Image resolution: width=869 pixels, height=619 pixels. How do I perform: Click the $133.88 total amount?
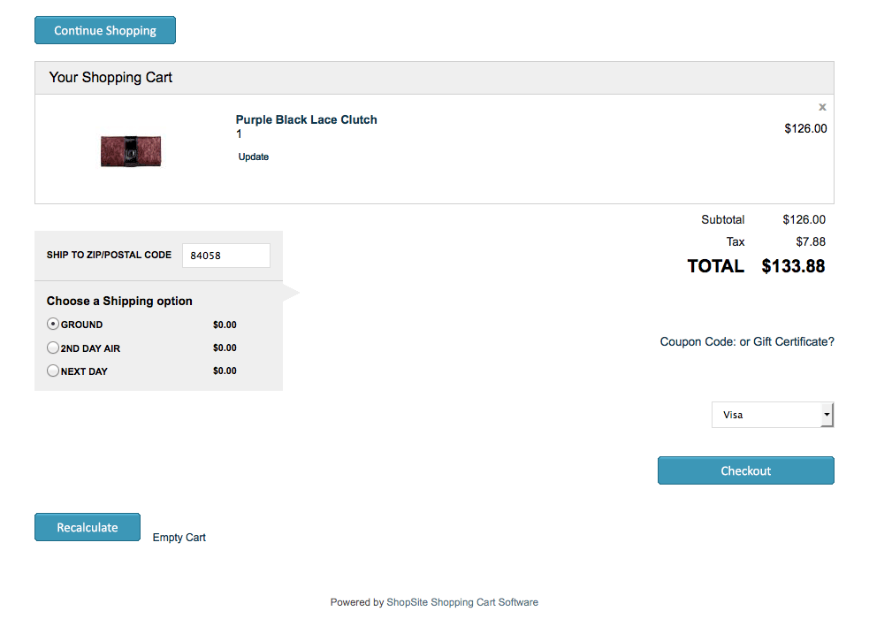793,266
